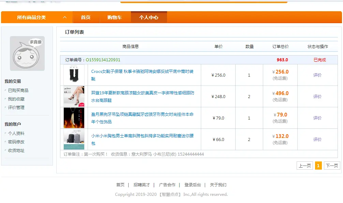343x203 pixels.
Task: Open 已购买商品 in the sidebar
Action: click(18, 91)
